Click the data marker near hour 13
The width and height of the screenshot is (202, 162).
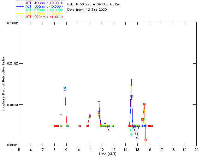pyautogui.click(x=113, y=126)
